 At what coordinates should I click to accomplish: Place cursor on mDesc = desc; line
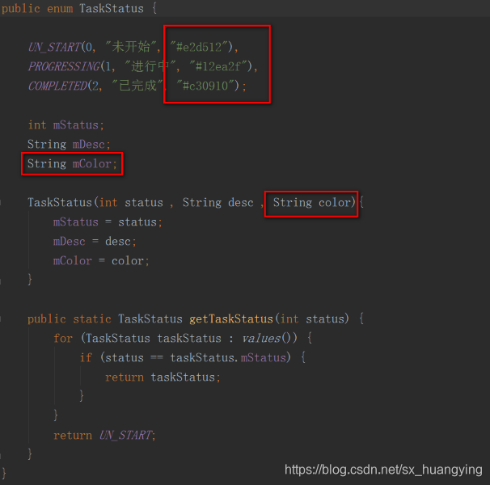95,241
